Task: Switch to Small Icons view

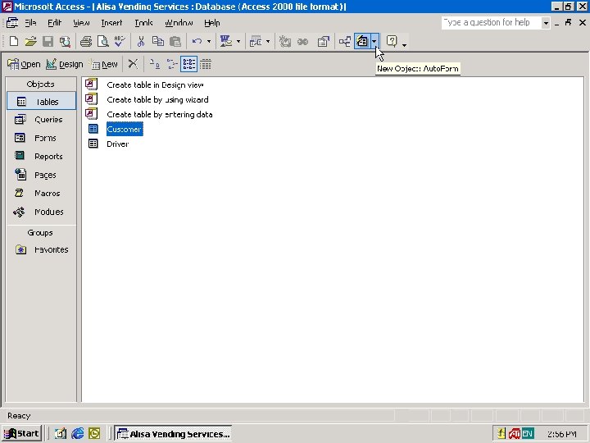Action: (x=171, y=64)
